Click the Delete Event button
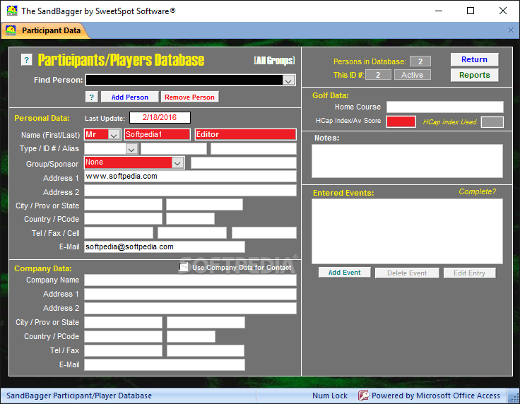 click(407, 273)
